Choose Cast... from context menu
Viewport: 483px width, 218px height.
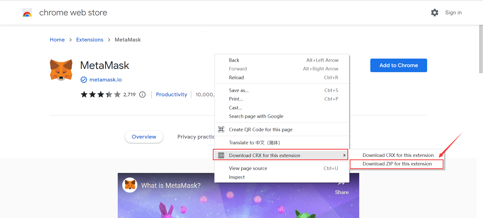[x=282, y=108]
